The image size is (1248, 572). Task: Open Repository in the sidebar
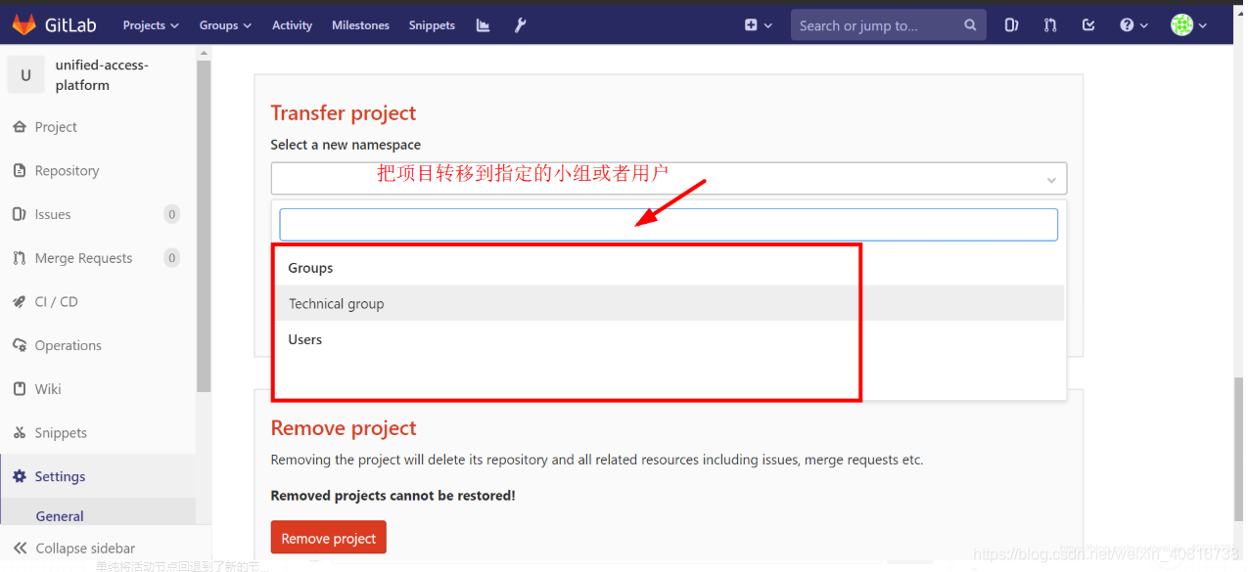(x=67, y=171)
